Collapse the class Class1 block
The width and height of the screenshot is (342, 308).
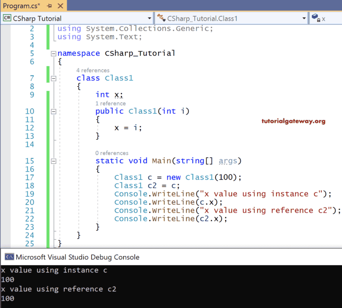(x=54, y=78)
